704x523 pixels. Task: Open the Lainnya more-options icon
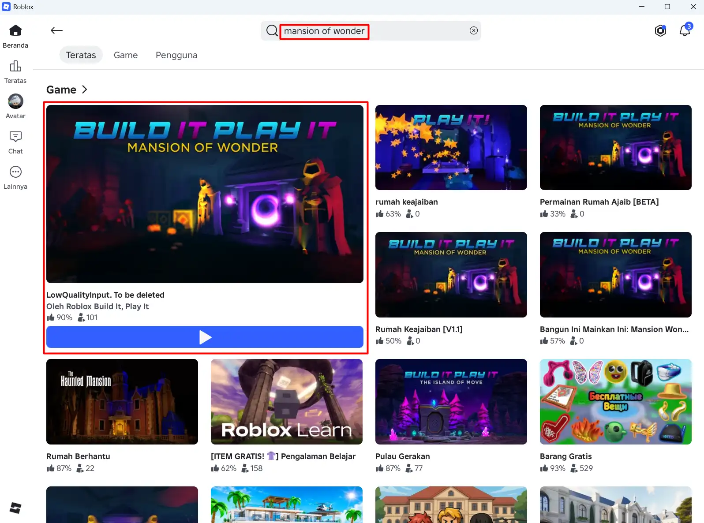click(x=15, y=172)
